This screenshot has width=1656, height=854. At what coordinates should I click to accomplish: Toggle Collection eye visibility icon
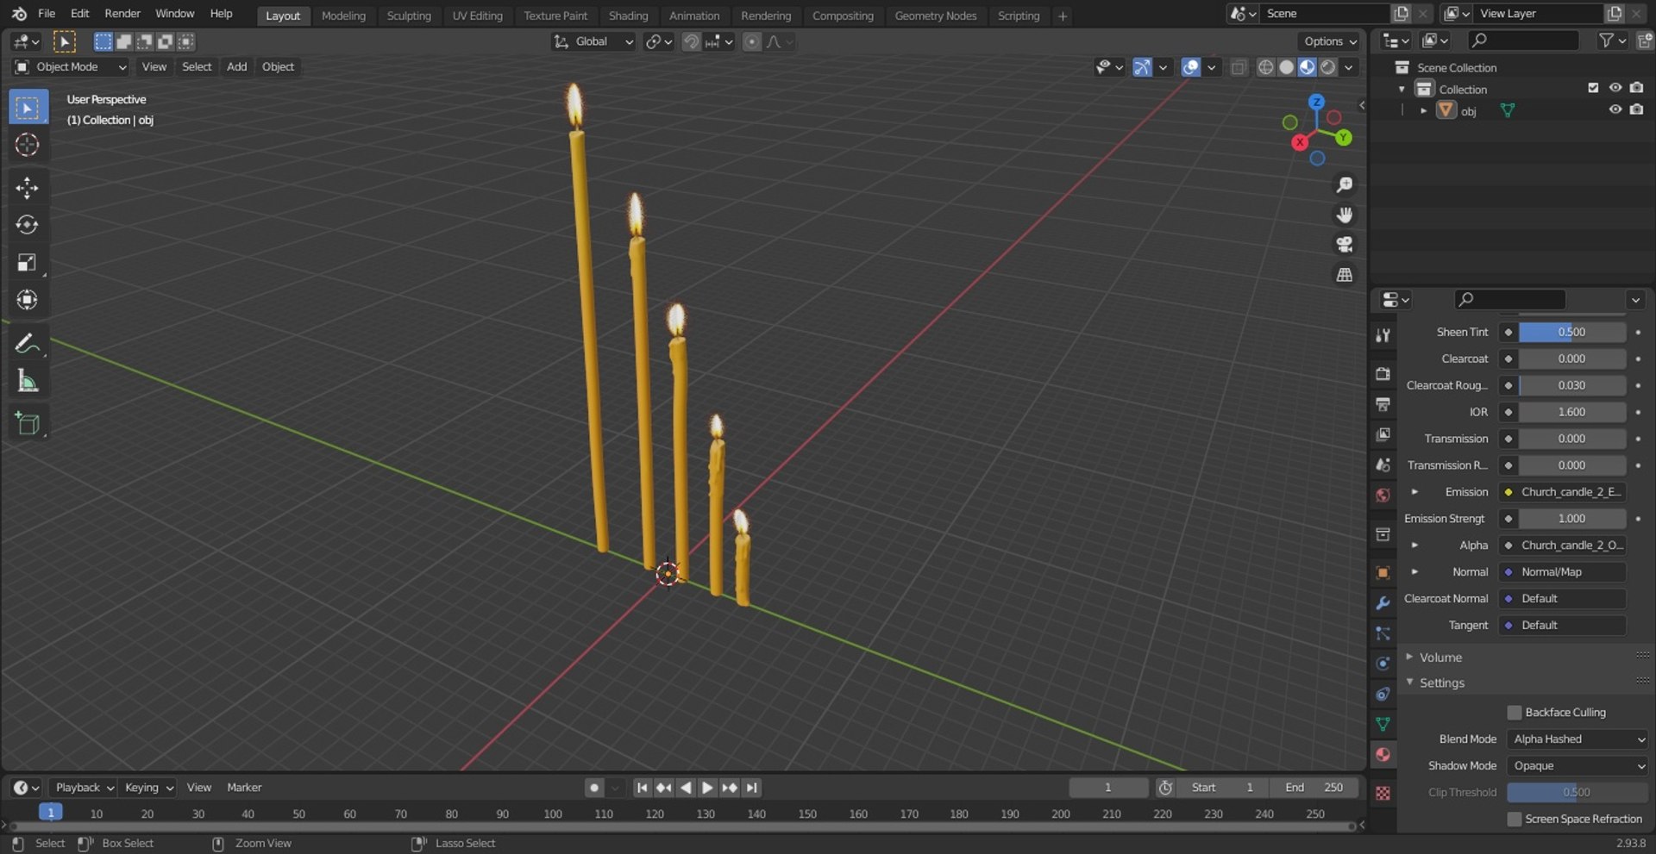click(1615, 88)
